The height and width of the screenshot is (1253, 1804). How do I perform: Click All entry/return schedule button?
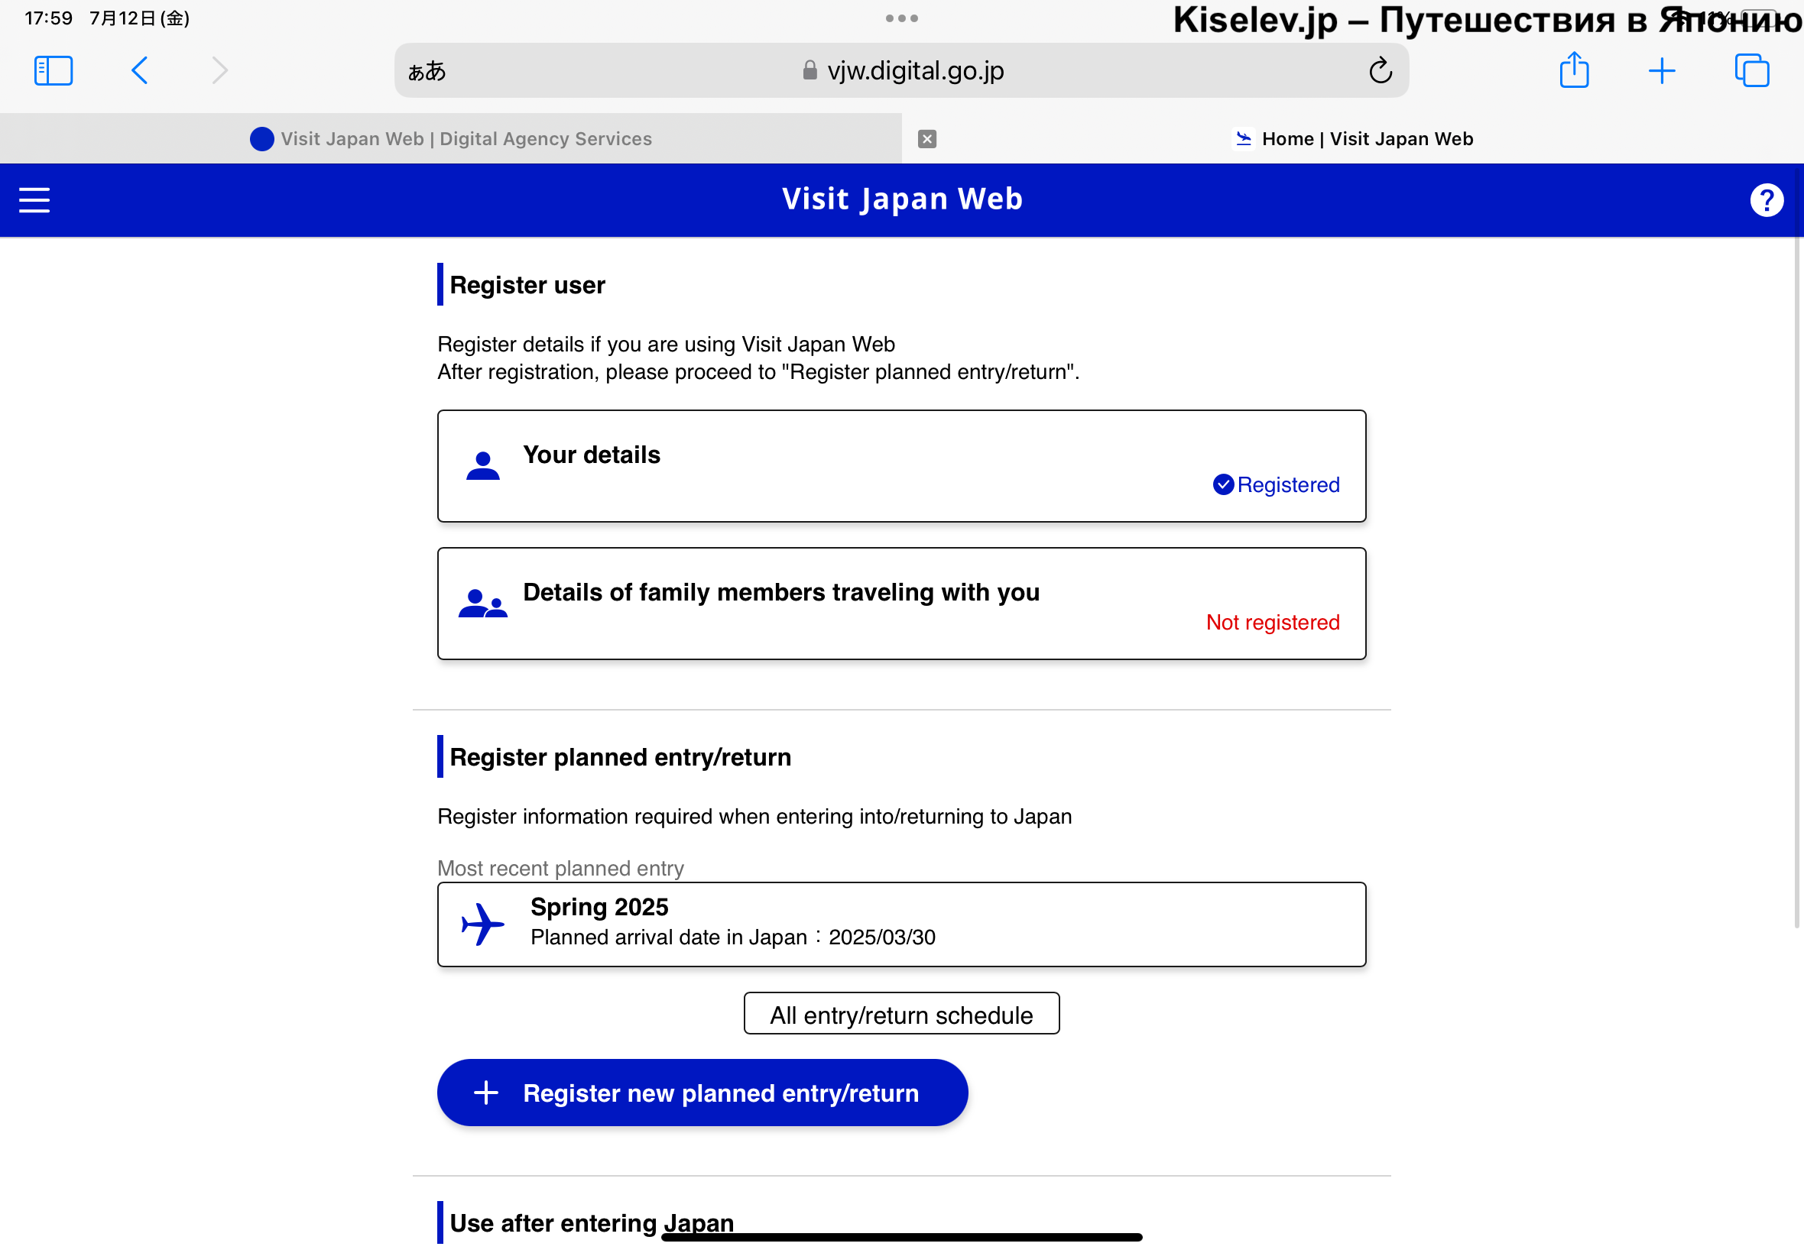point(900,1014)
